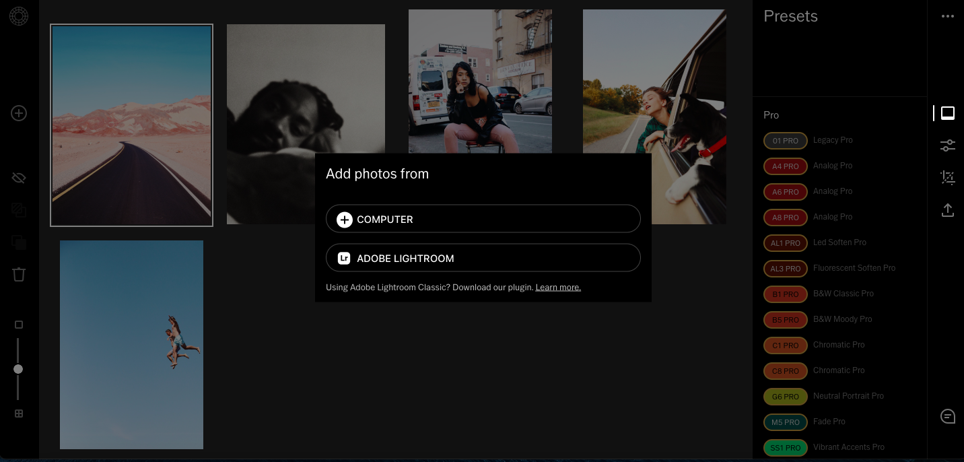964x462 pixels.
Task: Click the export upload icon
Action: (948, 210)
